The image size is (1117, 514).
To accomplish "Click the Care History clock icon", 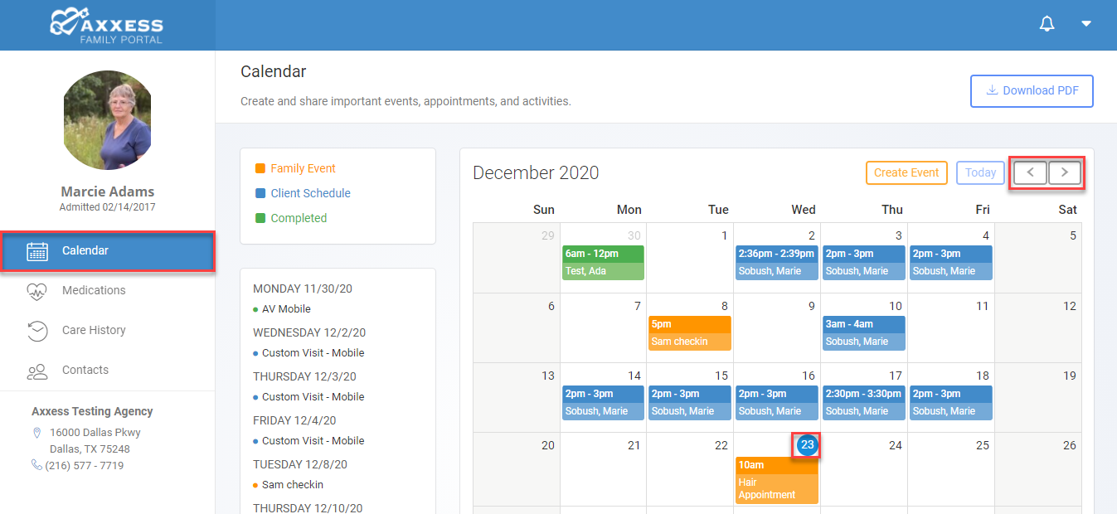I will point(37,331).
